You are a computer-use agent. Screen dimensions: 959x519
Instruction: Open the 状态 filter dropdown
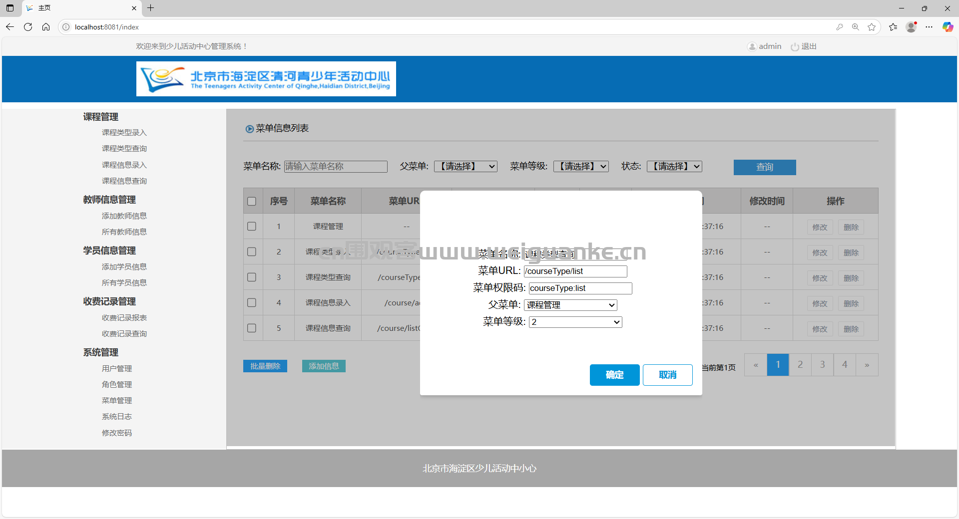(x=674, y=166)
